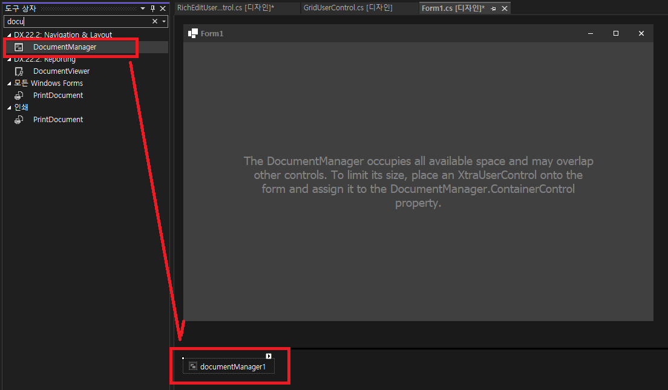Screen dimensions: 668x390
Task: Clear the toolbox search text
Action: (155, 21)
